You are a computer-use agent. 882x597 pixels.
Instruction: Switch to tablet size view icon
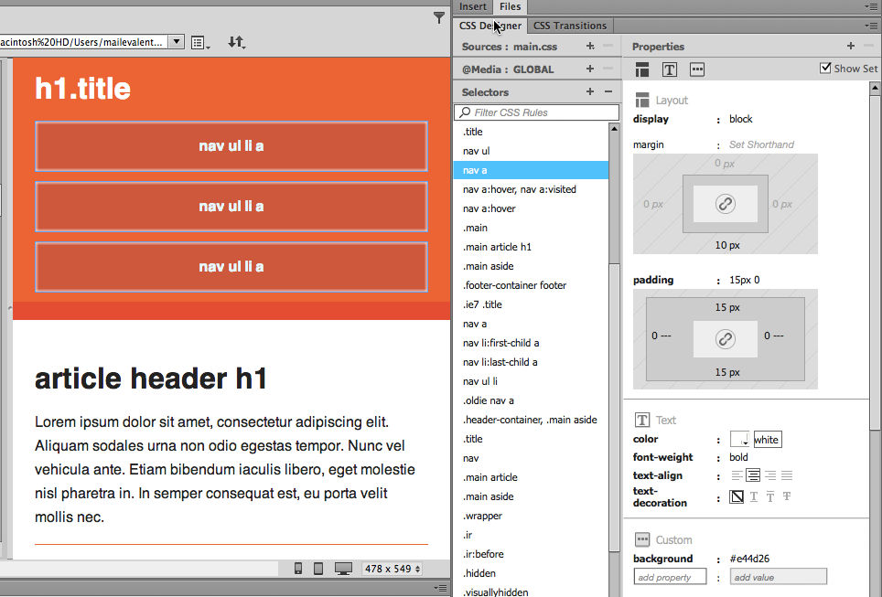coord(318,569)
